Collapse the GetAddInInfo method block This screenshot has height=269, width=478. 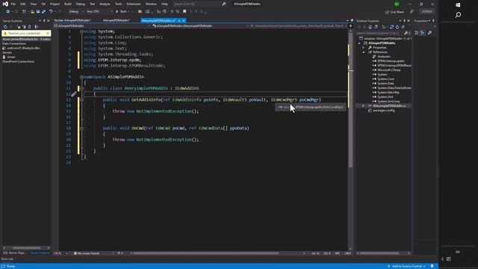[x=81, y=99]
